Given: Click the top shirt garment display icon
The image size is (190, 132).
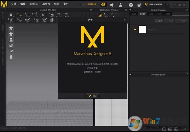Looking at the screenshot, I should tap(11, 28).
